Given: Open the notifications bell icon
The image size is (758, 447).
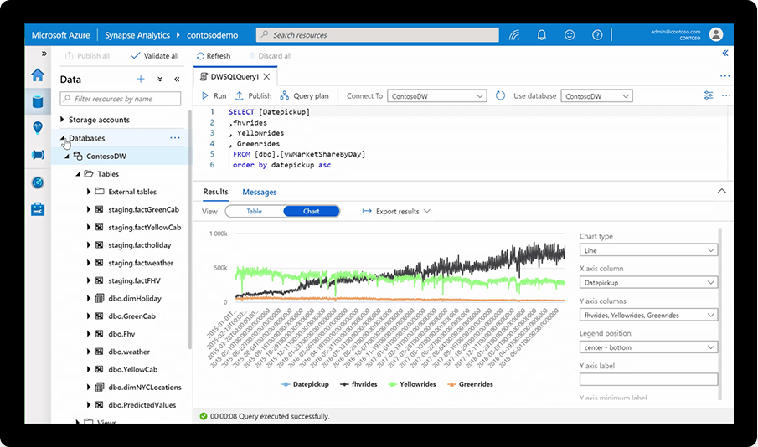Looking at the screenshot, I should point(542,35).
